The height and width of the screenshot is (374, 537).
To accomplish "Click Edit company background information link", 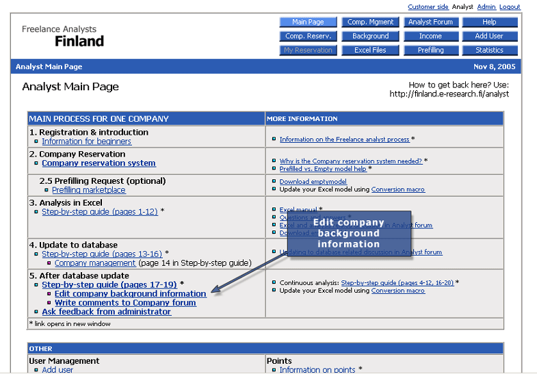I will coord(130,294).
